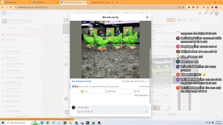Open the '236 bình luận' comments count
The image size is (223, 125).
(x=144, y=86)
